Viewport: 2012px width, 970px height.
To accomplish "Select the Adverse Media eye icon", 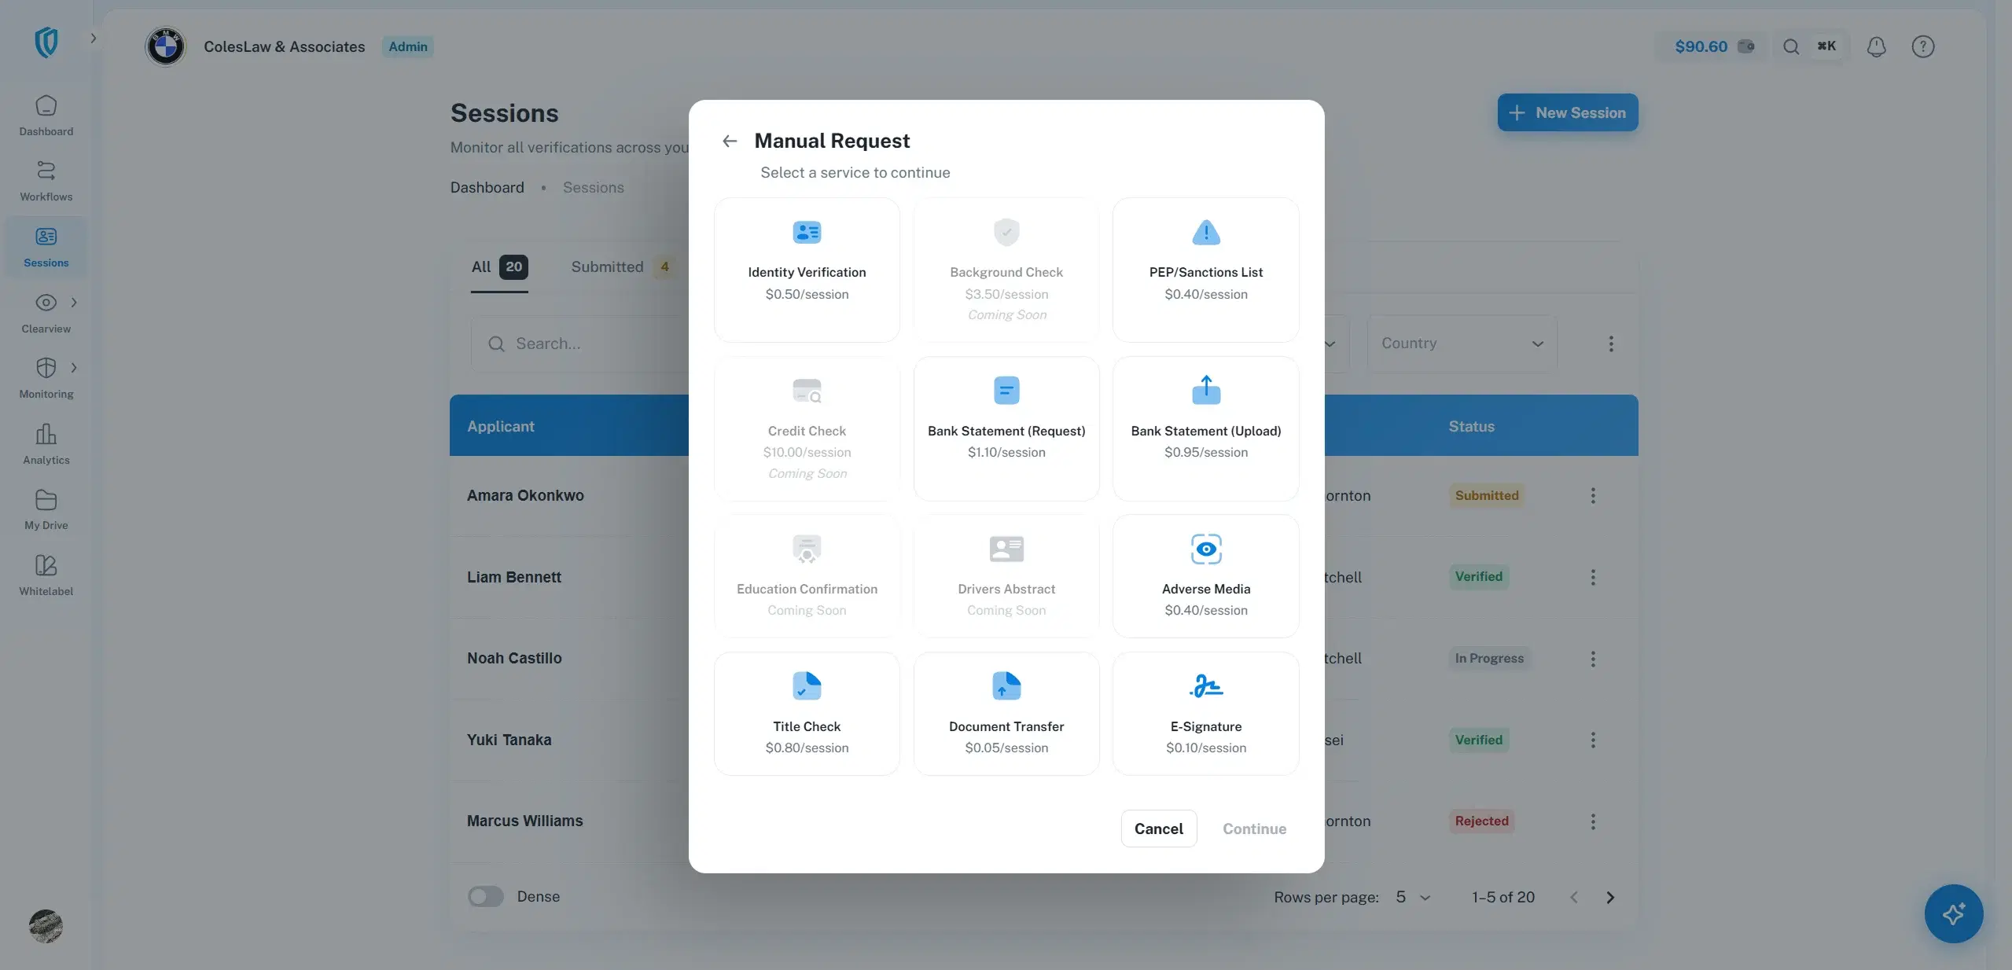I will (x=1205, y=549).
